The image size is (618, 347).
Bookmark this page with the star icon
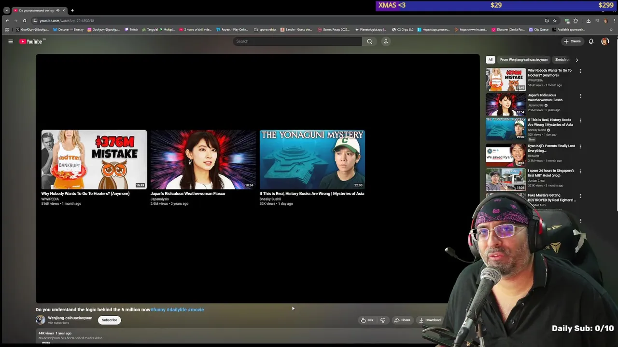pos(555,21)
